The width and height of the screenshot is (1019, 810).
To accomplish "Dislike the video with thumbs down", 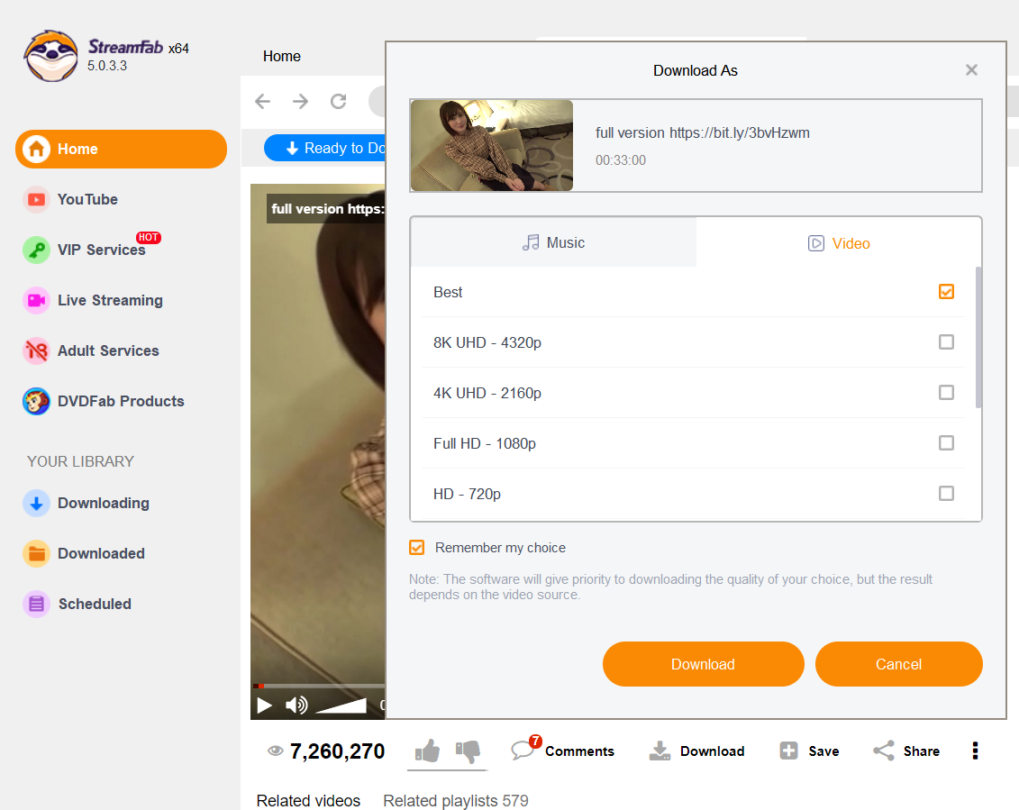I will pos(468,751).
